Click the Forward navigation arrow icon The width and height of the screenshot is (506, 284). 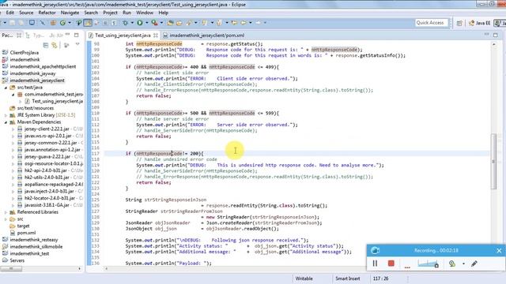[258, 23]
